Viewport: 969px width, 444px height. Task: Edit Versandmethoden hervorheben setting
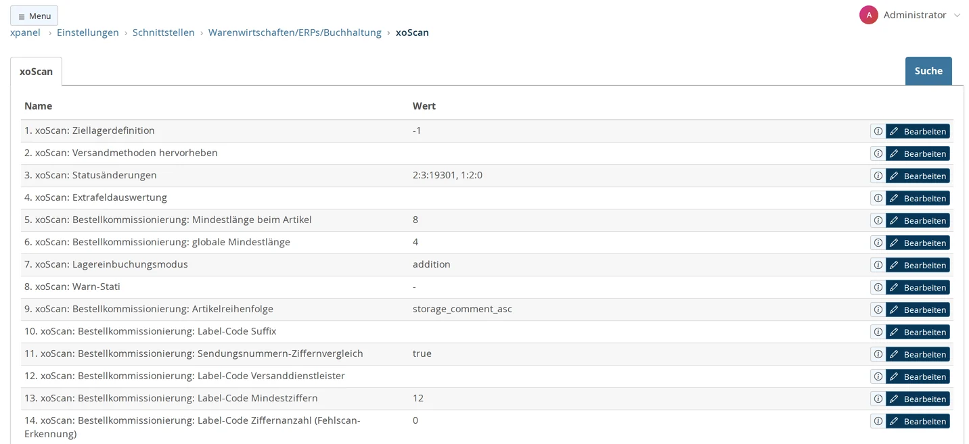tap(918, 153)
